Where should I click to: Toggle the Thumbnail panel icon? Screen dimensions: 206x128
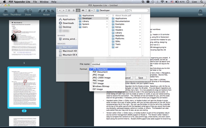(x=16, y=11)
